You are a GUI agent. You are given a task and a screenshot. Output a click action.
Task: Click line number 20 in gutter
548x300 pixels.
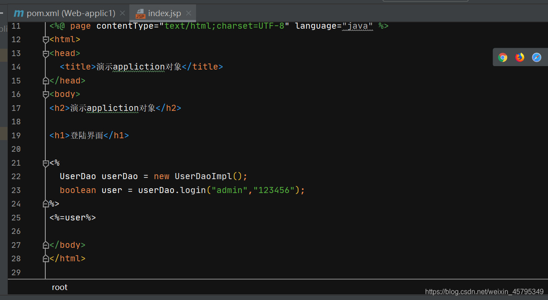pos(16,149)
